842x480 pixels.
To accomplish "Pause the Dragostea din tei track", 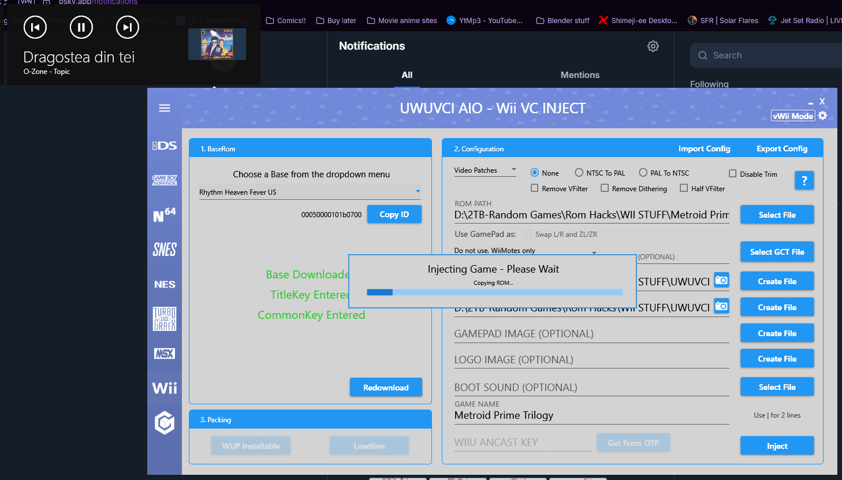I will (81, 27).
